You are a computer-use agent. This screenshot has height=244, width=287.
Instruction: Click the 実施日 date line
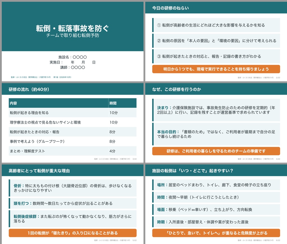(73, 62)
